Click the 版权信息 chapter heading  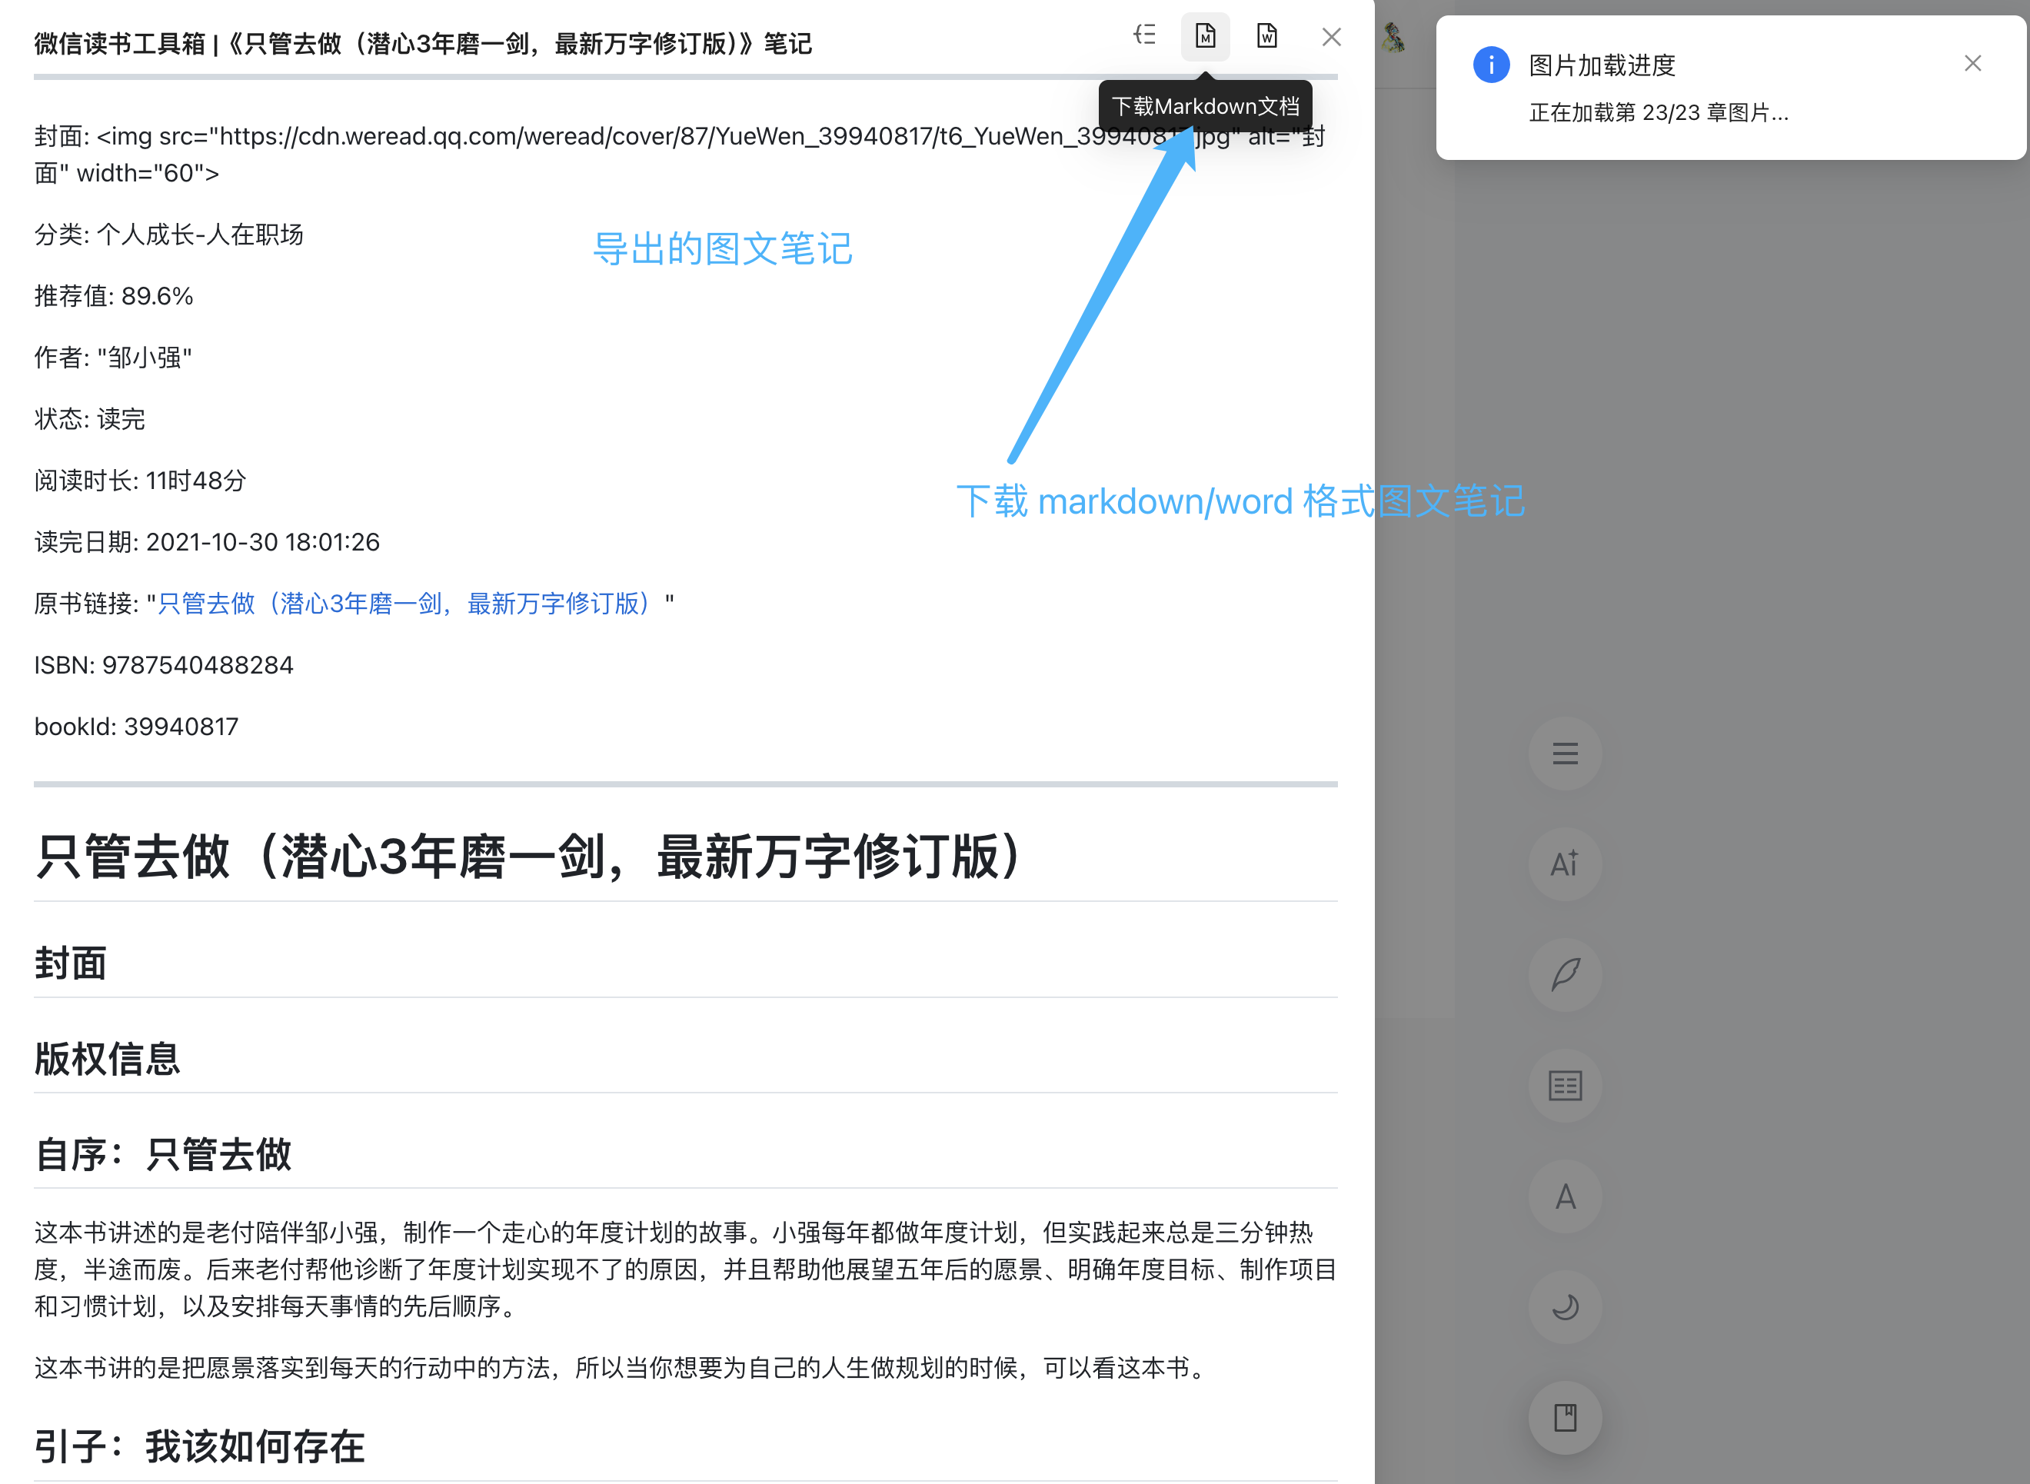pos(108,1059)
